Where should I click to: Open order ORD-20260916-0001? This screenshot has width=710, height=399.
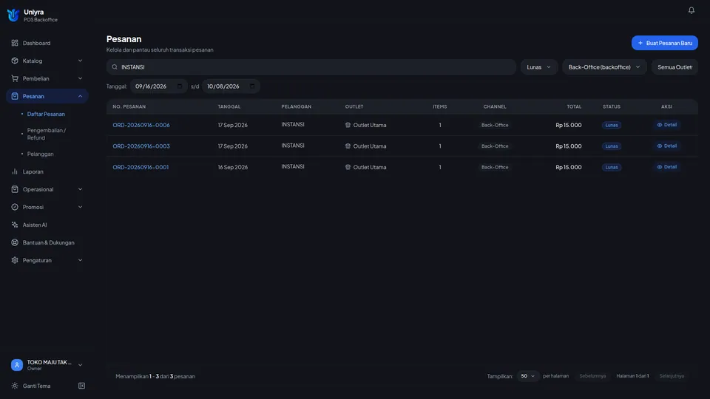[x=141, y=167]
